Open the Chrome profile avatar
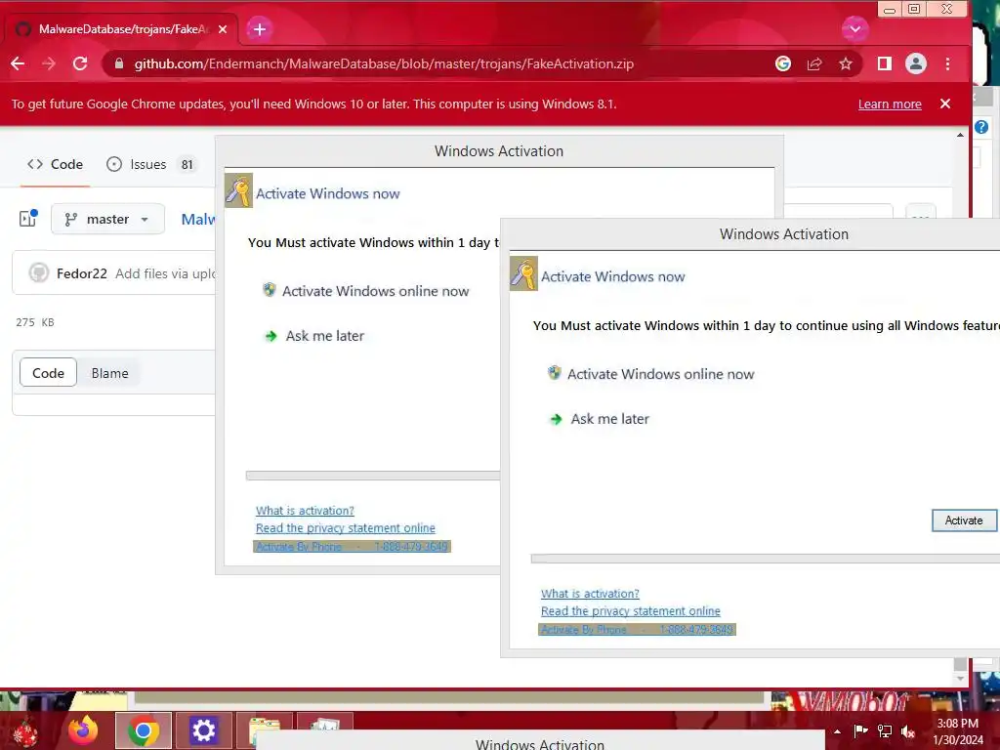 (916, 63)
